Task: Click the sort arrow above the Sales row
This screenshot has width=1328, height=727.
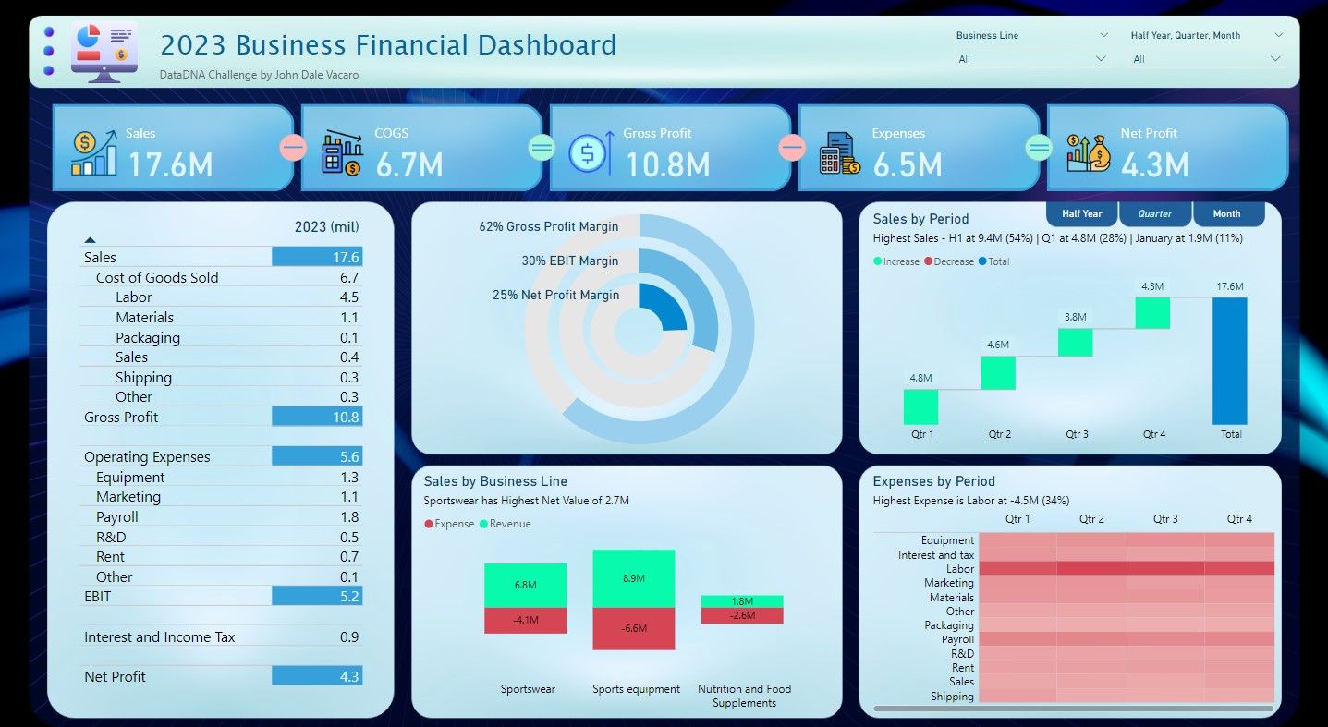Action: pos(90,239)
